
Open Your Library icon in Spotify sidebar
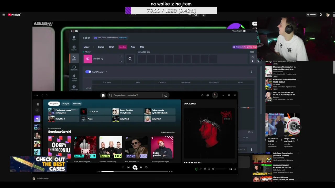37,104
